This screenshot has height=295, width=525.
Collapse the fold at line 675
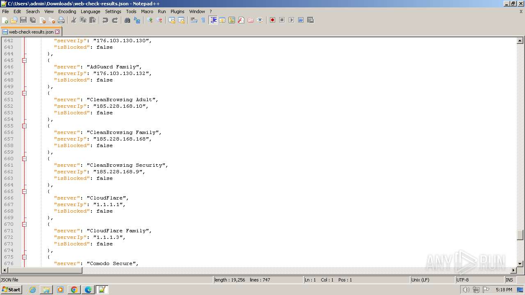click(x=24, y=257)
